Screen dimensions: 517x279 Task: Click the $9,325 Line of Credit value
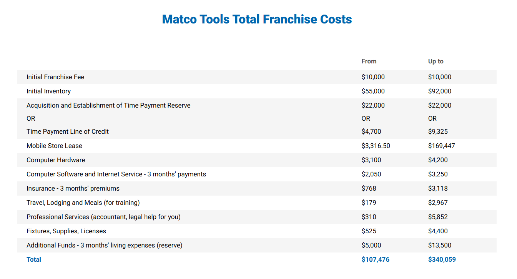pyautogui.click(x=438, y=131)
